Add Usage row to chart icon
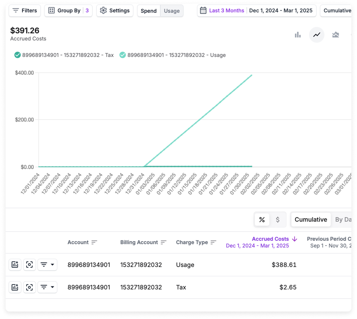Image resolution: width=357 pixels, height=319 pixels. 15,265
